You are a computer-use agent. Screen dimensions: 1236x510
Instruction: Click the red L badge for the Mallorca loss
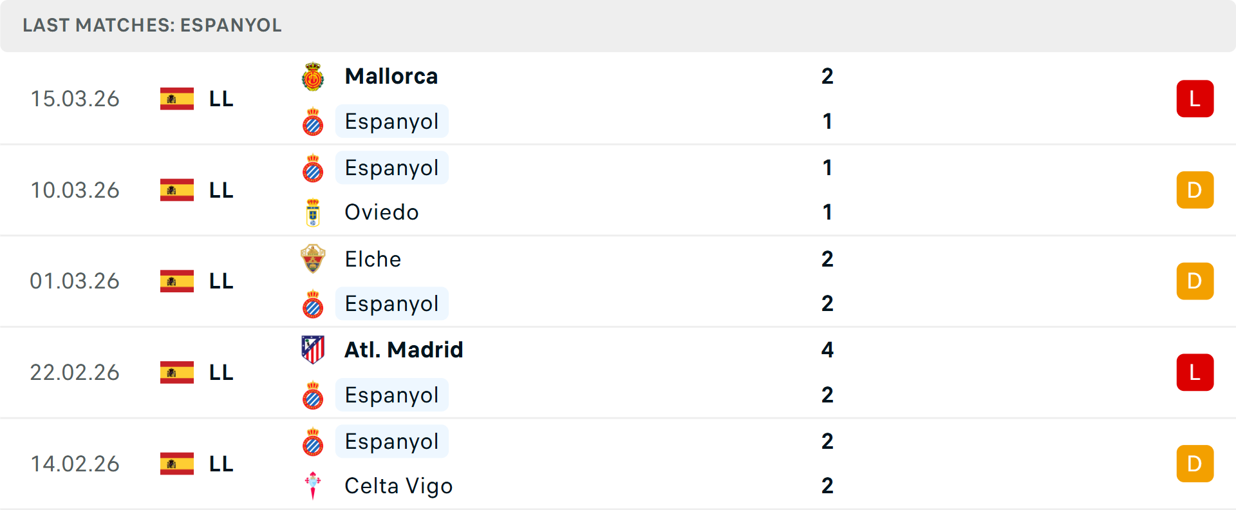click(1195, 99)
